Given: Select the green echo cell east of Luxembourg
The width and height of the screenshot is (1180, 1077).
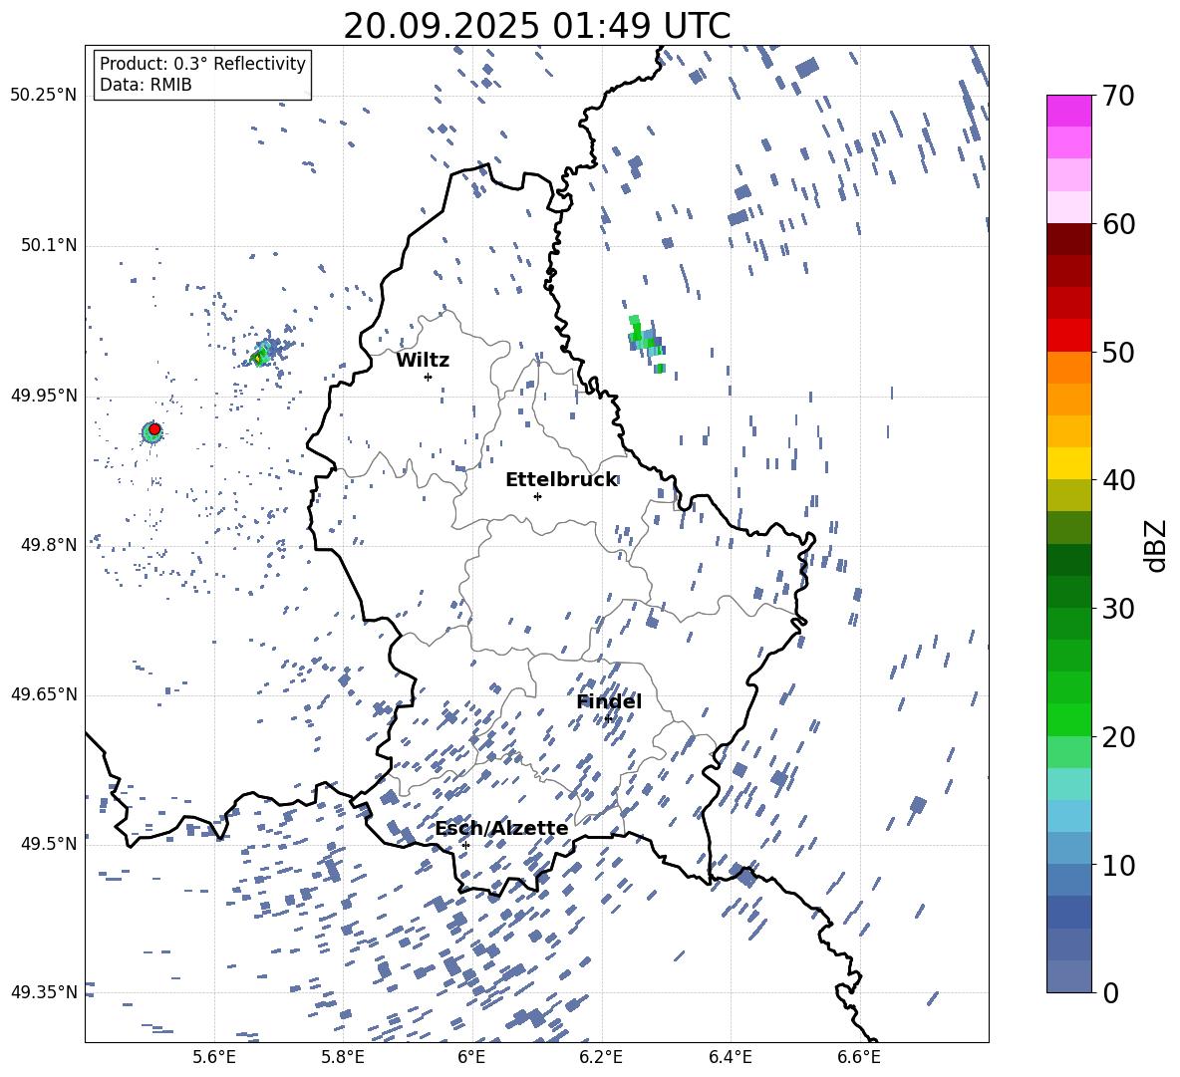Looking at the screenshot, I should [645, 341].
